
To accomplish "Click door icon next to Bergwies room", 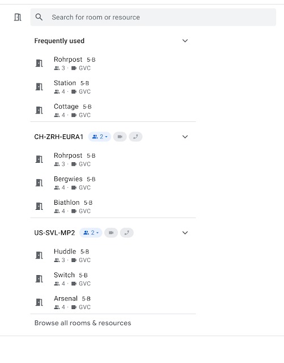I will pos(39,183).
